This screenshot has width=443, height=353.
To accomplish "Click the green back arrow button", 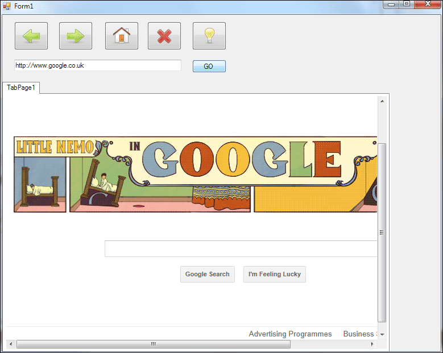I will (31, 36).
